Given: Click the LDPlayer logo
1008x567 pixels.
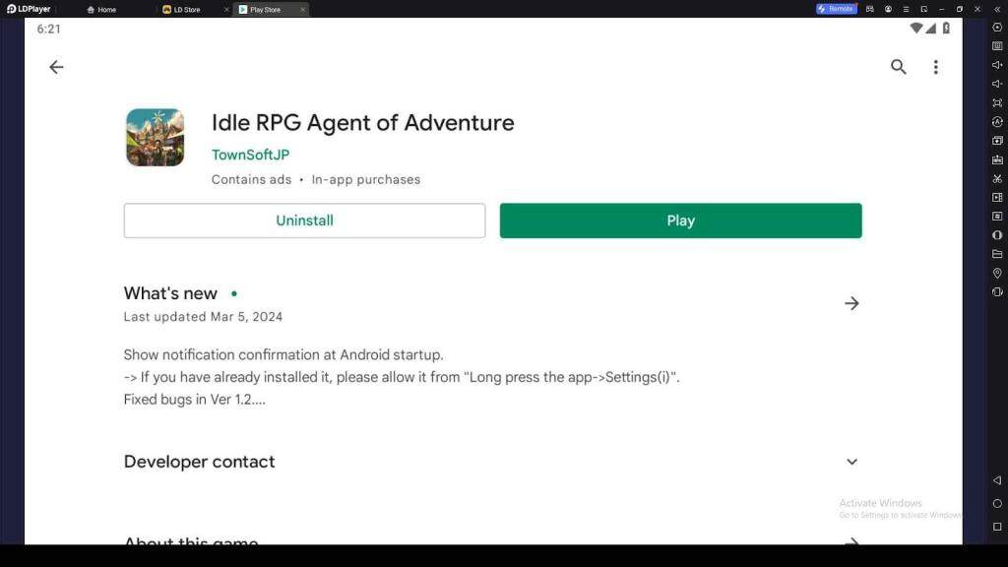Looking at the screenshot, I should [x=29, y=9].
